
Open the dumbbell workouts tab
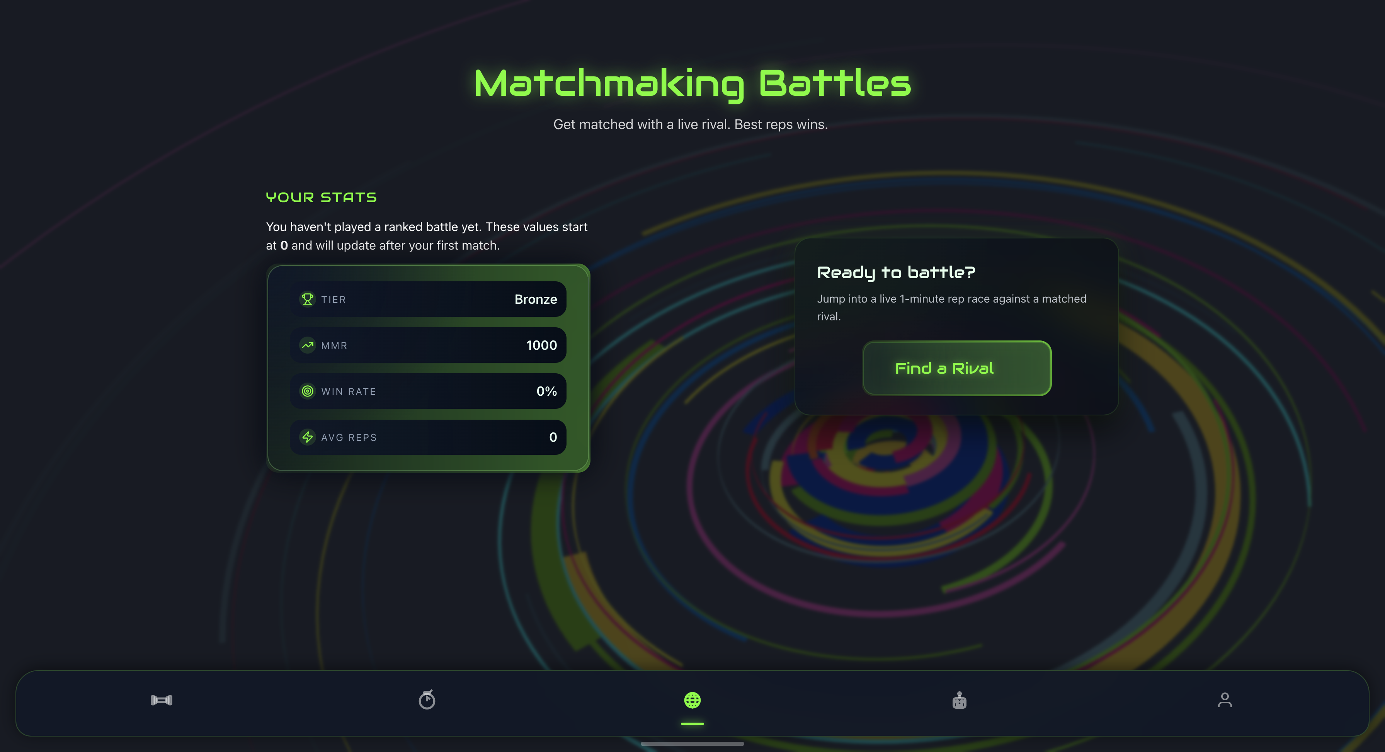point(161,700)
